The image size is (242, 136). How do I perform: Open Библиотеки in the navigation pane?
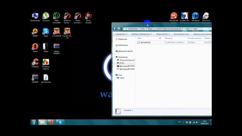coord(122,45)
